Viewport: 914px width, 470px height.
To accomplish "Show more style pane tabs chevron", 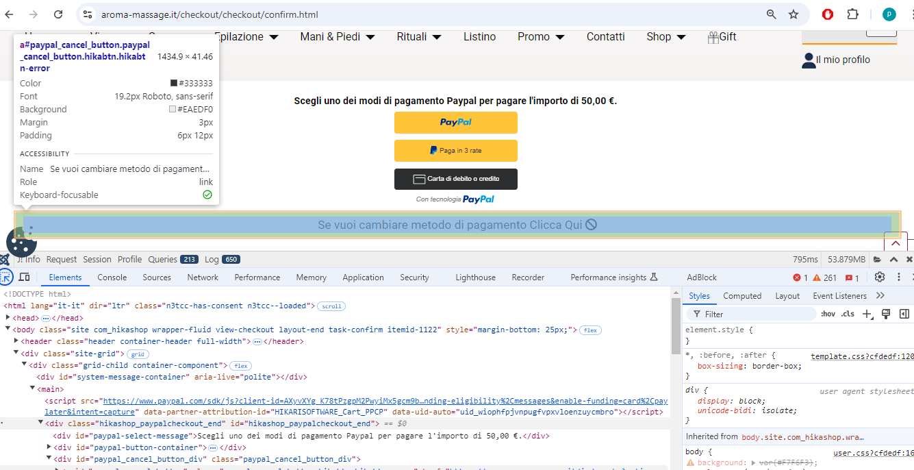I will [x=880, y=296].
